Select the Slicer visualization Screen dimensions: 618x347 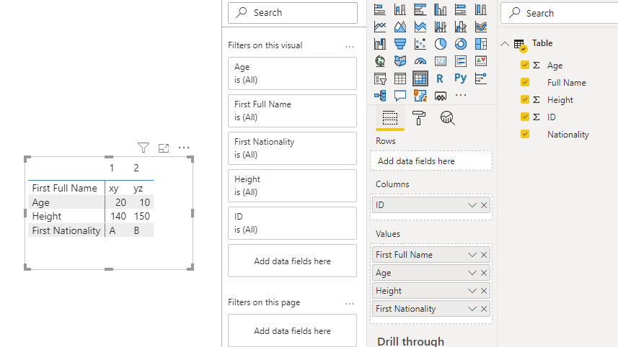[x=380, y=78]
